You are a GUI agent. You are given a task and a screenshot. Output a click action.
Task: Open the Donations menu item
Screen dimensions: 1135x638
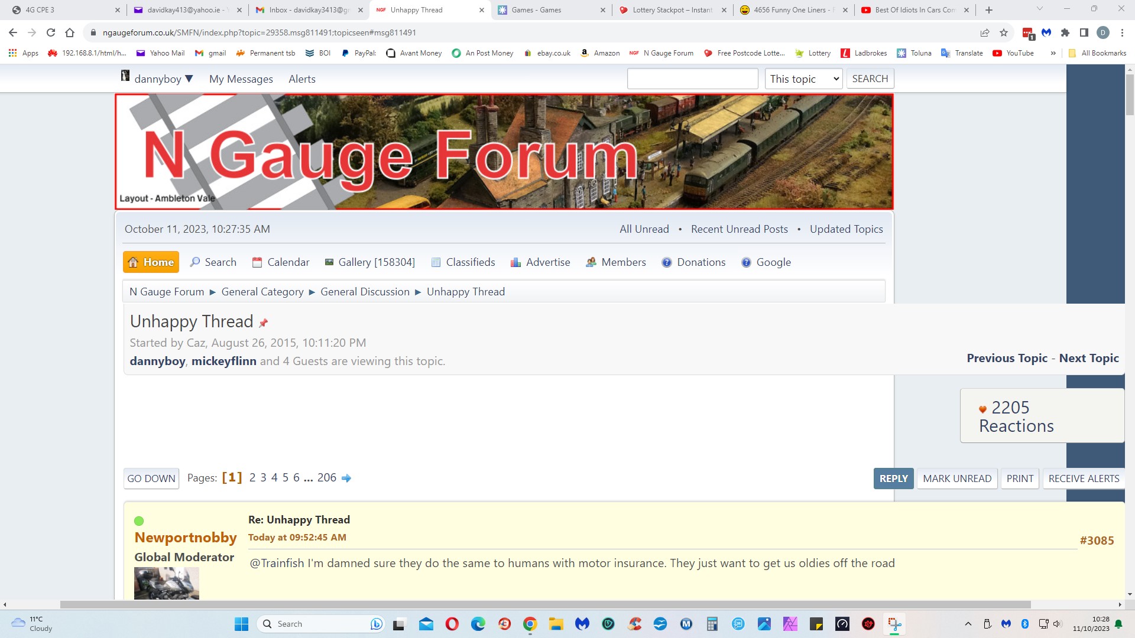pyautogui.click(x=694, y=262)
